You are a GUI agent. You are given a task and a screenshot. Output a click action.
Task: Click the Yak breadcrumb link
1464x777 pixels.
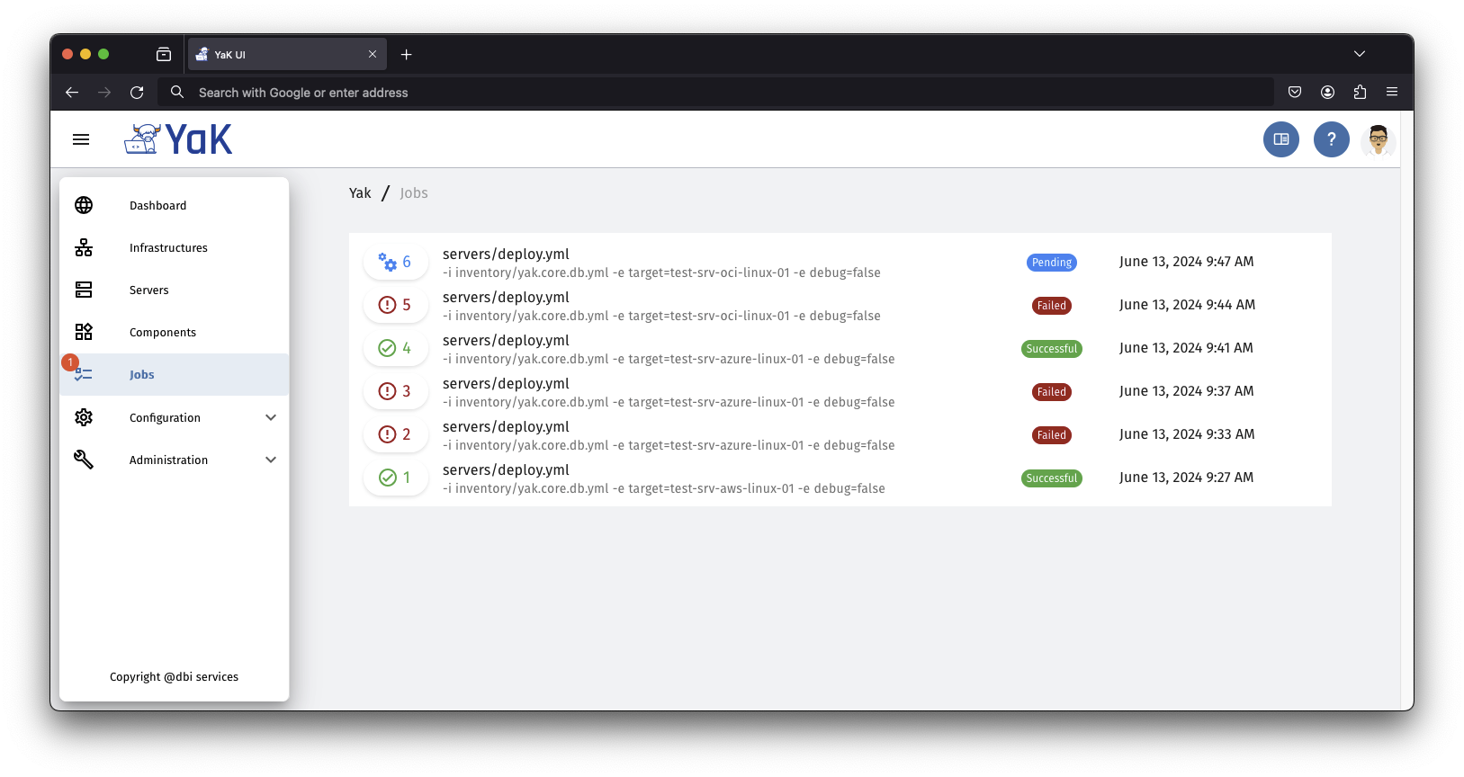[360, 193]
